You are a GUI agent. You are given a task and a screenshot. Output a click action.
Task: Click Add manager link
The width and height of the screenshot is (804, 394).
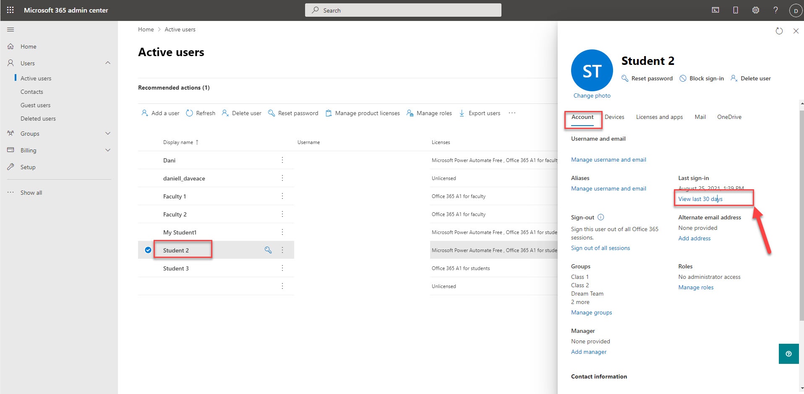(589, 352)
